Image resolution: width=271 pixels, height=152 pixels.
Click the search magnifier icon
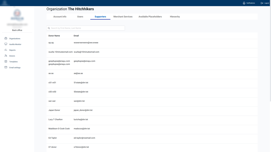(49, 28)
